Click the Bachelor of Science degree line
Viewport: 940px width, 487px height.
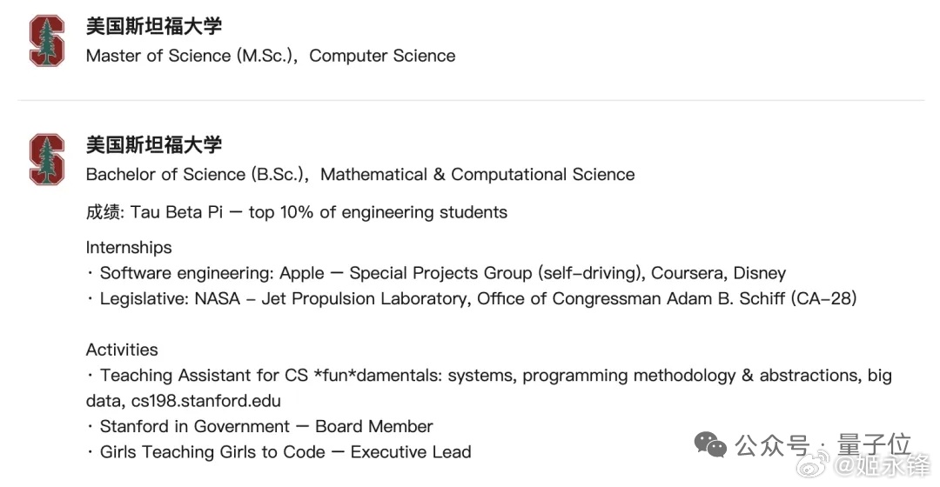point(360,174)
